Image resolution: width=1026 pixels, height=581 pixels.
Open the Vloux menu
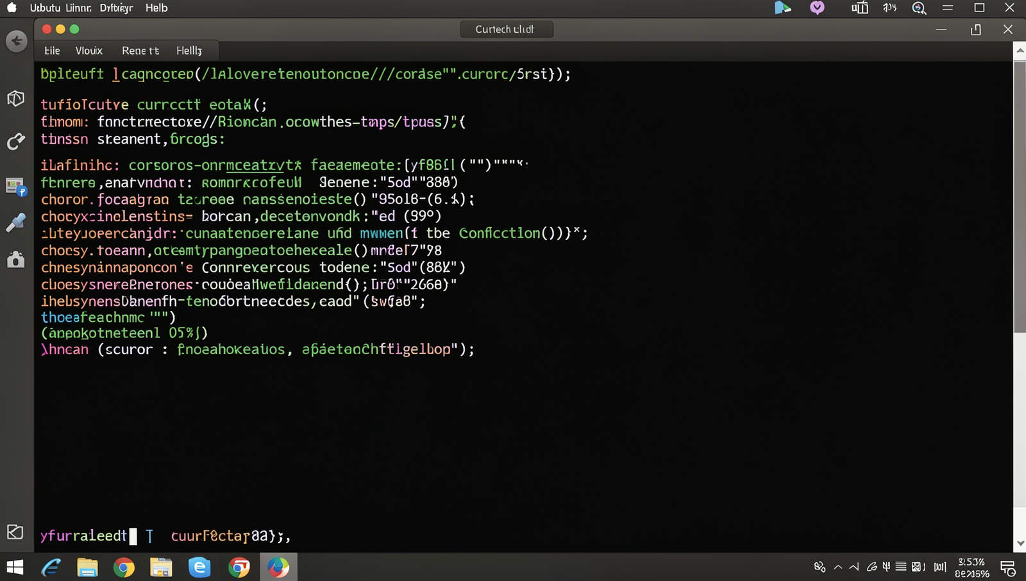(88, 51)
